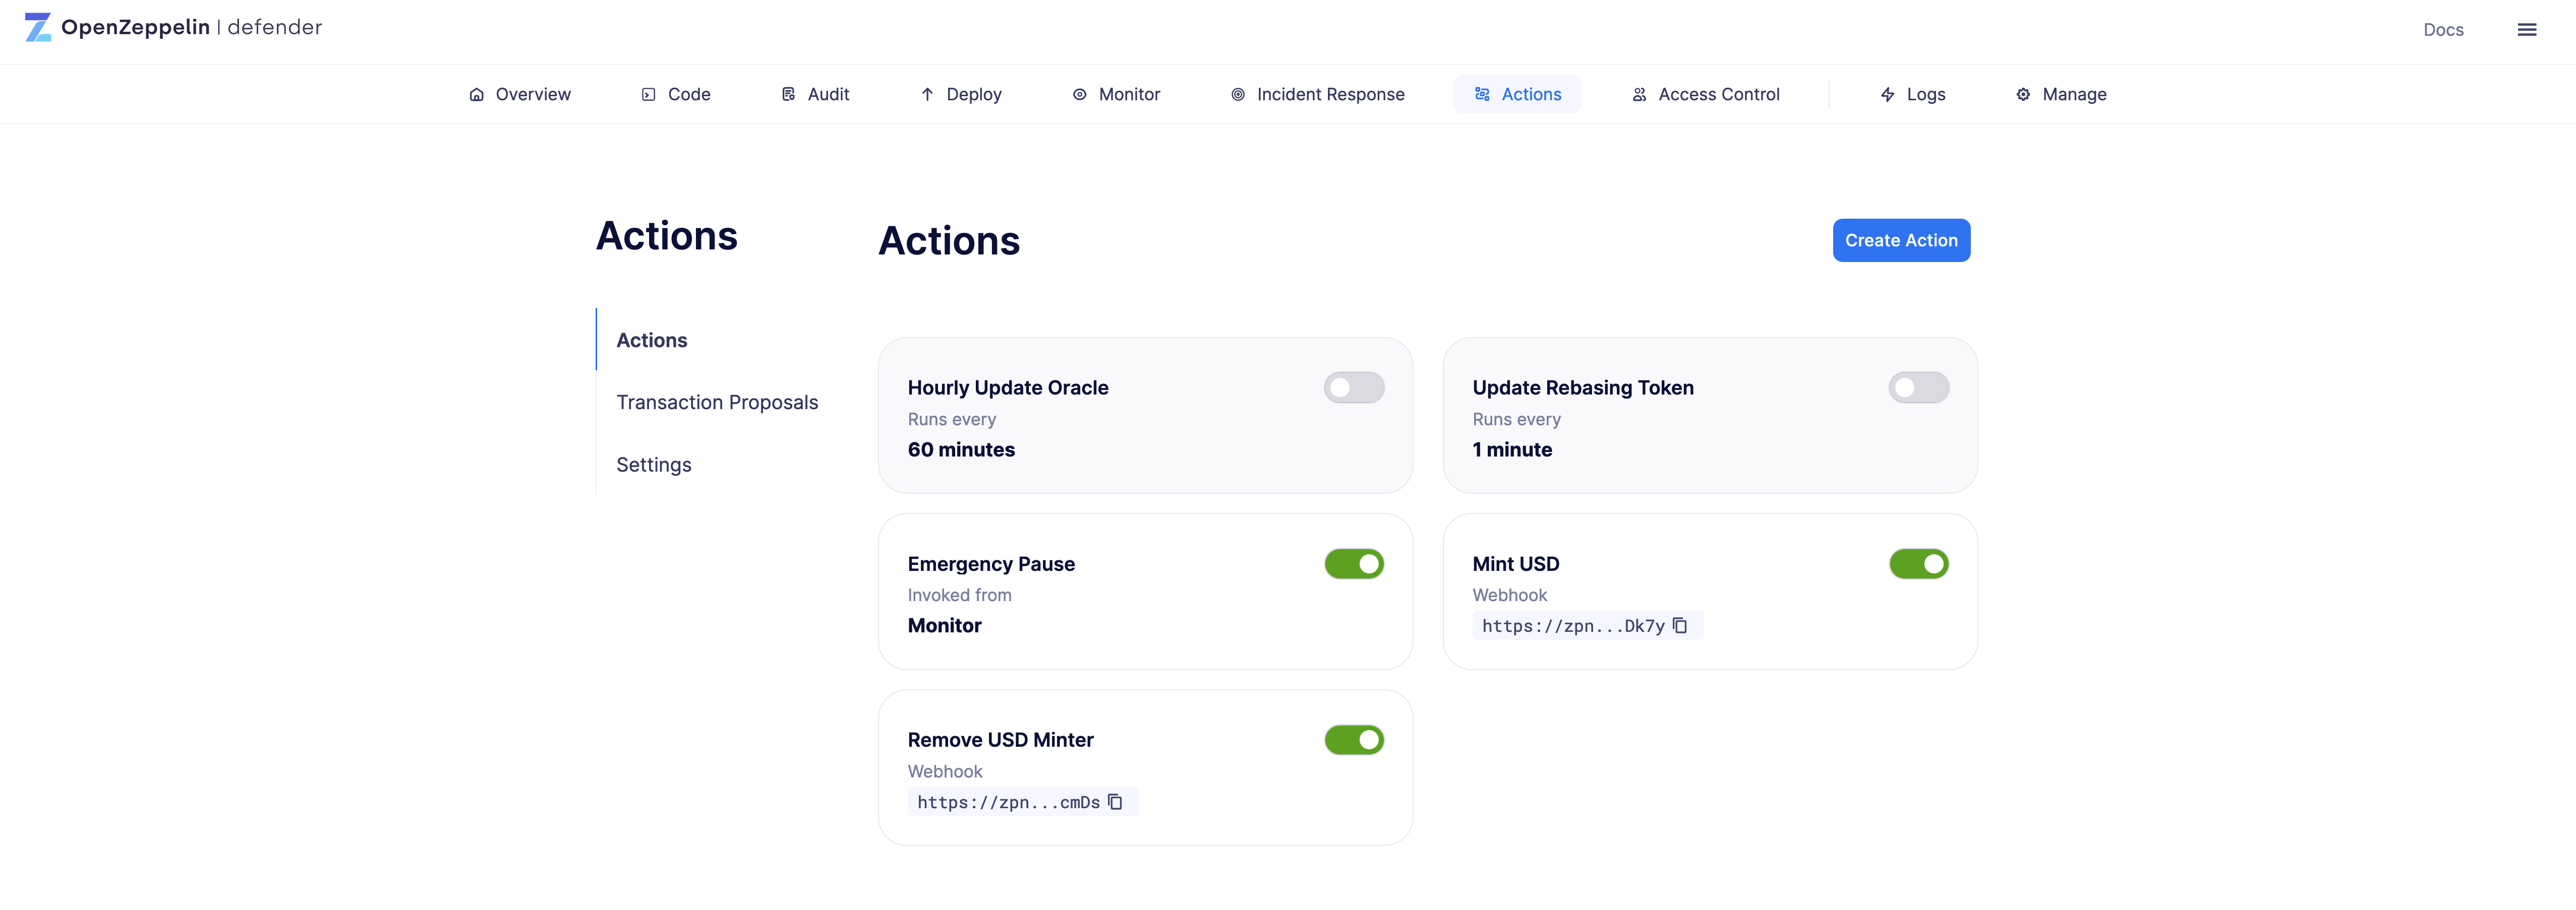Open the Hourly Update Oracle card title

[x=1008, y=387]
